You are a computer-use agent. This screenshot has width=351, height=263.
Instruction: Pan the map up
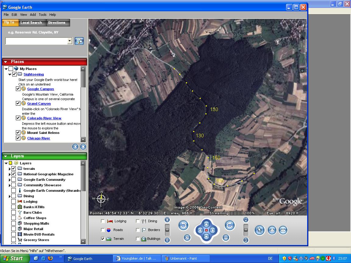click(x=206, y=224)
